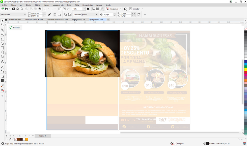Select the Rectangle tool
The height and width of the screenshot is (146, 247).
pyautogui.click(x=2, y=48)
